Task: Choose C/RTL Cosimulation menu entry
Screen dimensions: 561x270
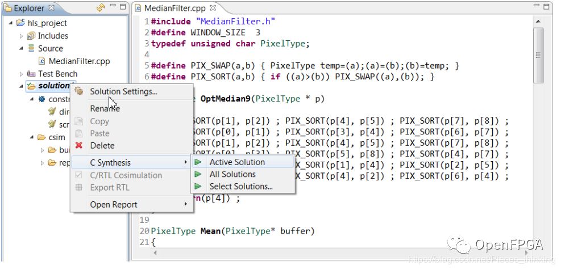Action: click(132, 175)
